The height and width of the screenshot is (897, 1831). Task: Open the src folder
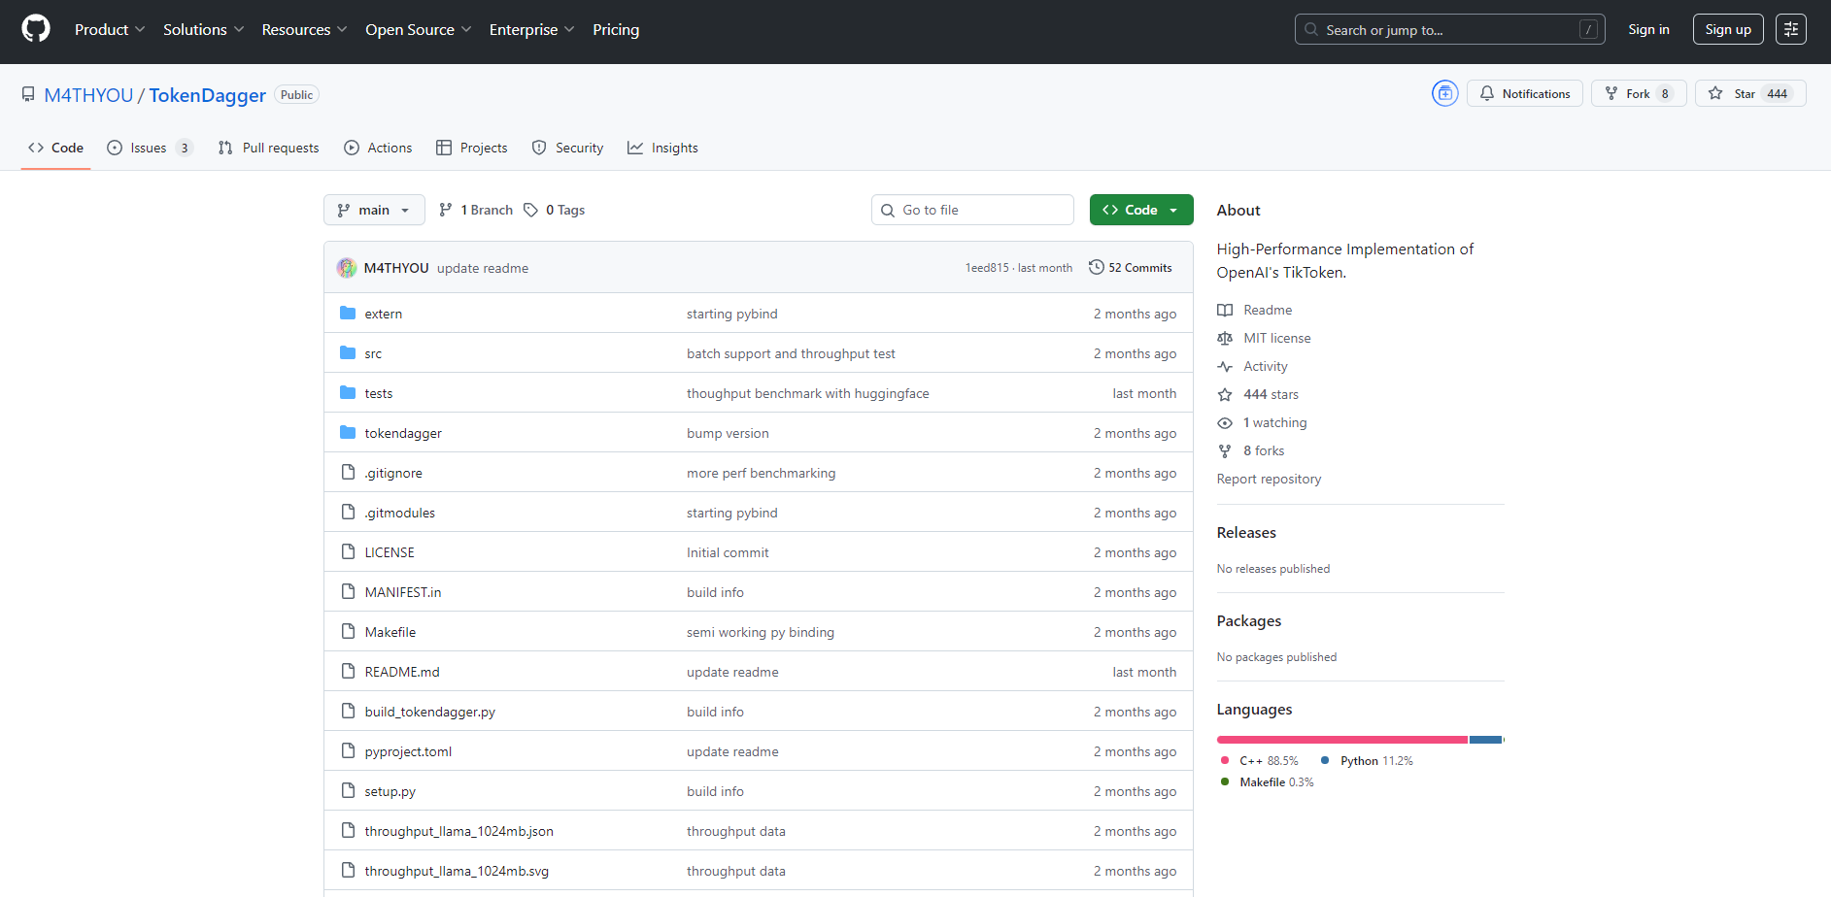click(373, 353)
